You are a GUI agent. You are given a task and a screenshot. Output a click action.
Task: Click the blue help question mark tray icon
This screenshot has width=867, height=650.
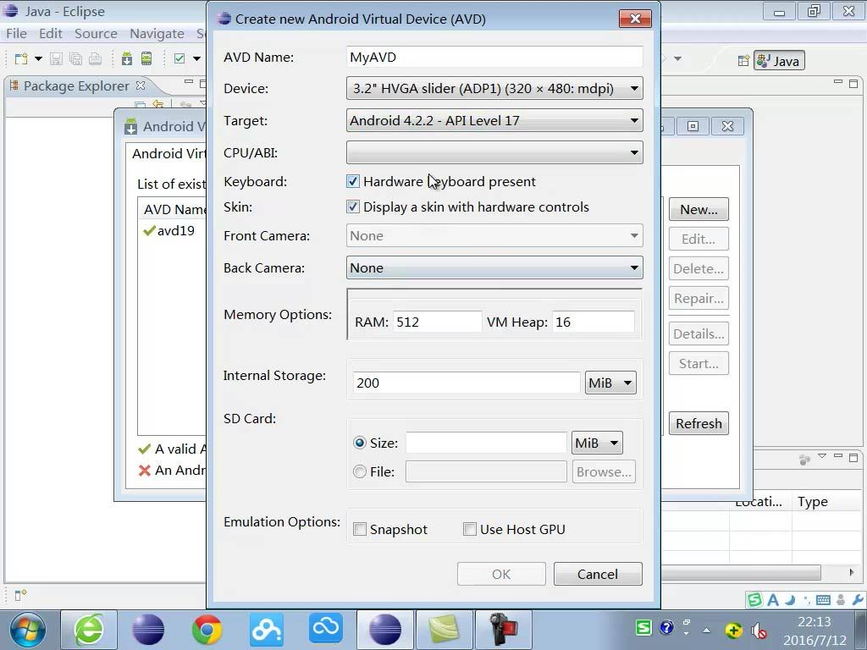pos(667,627)
